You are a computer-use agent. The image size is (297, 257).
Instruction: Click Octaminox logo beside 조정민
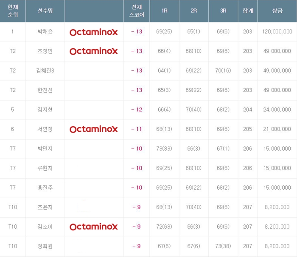click(x=93, y=51)
